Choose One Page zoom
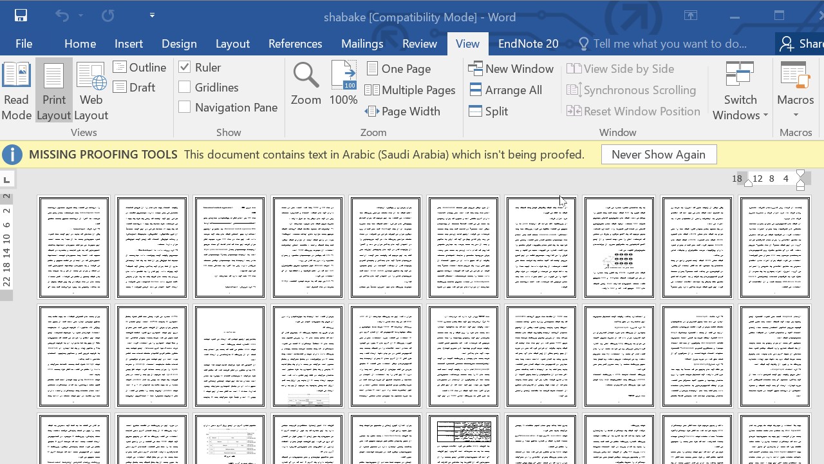The height and width of the screenshot is (464, 824). coord(399,69)
